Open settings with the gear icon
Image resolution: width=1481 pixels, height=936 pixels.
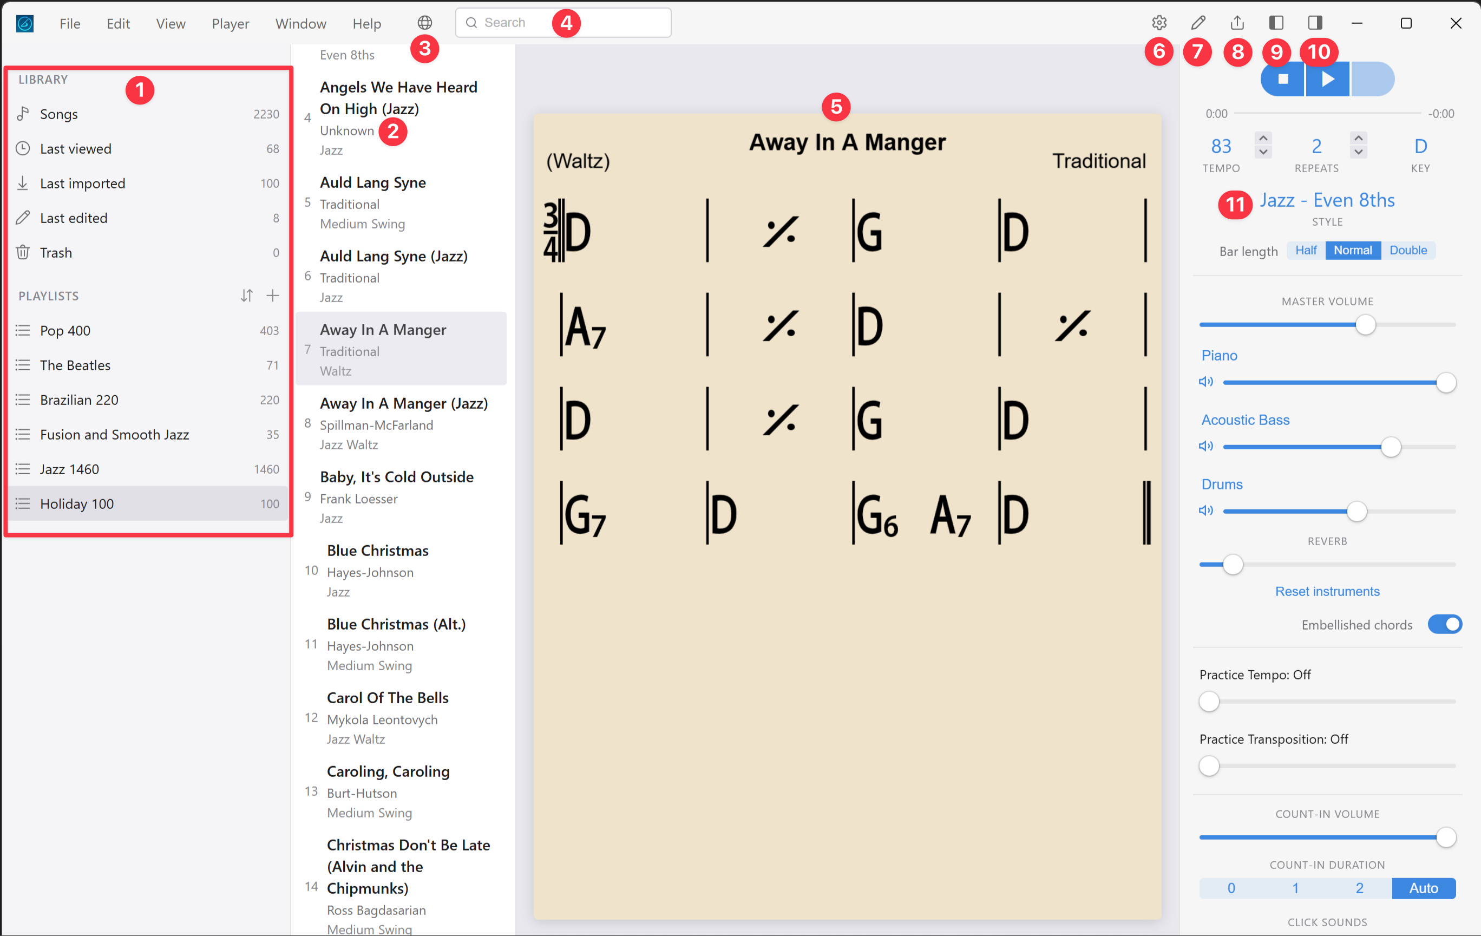point(1159,23)
